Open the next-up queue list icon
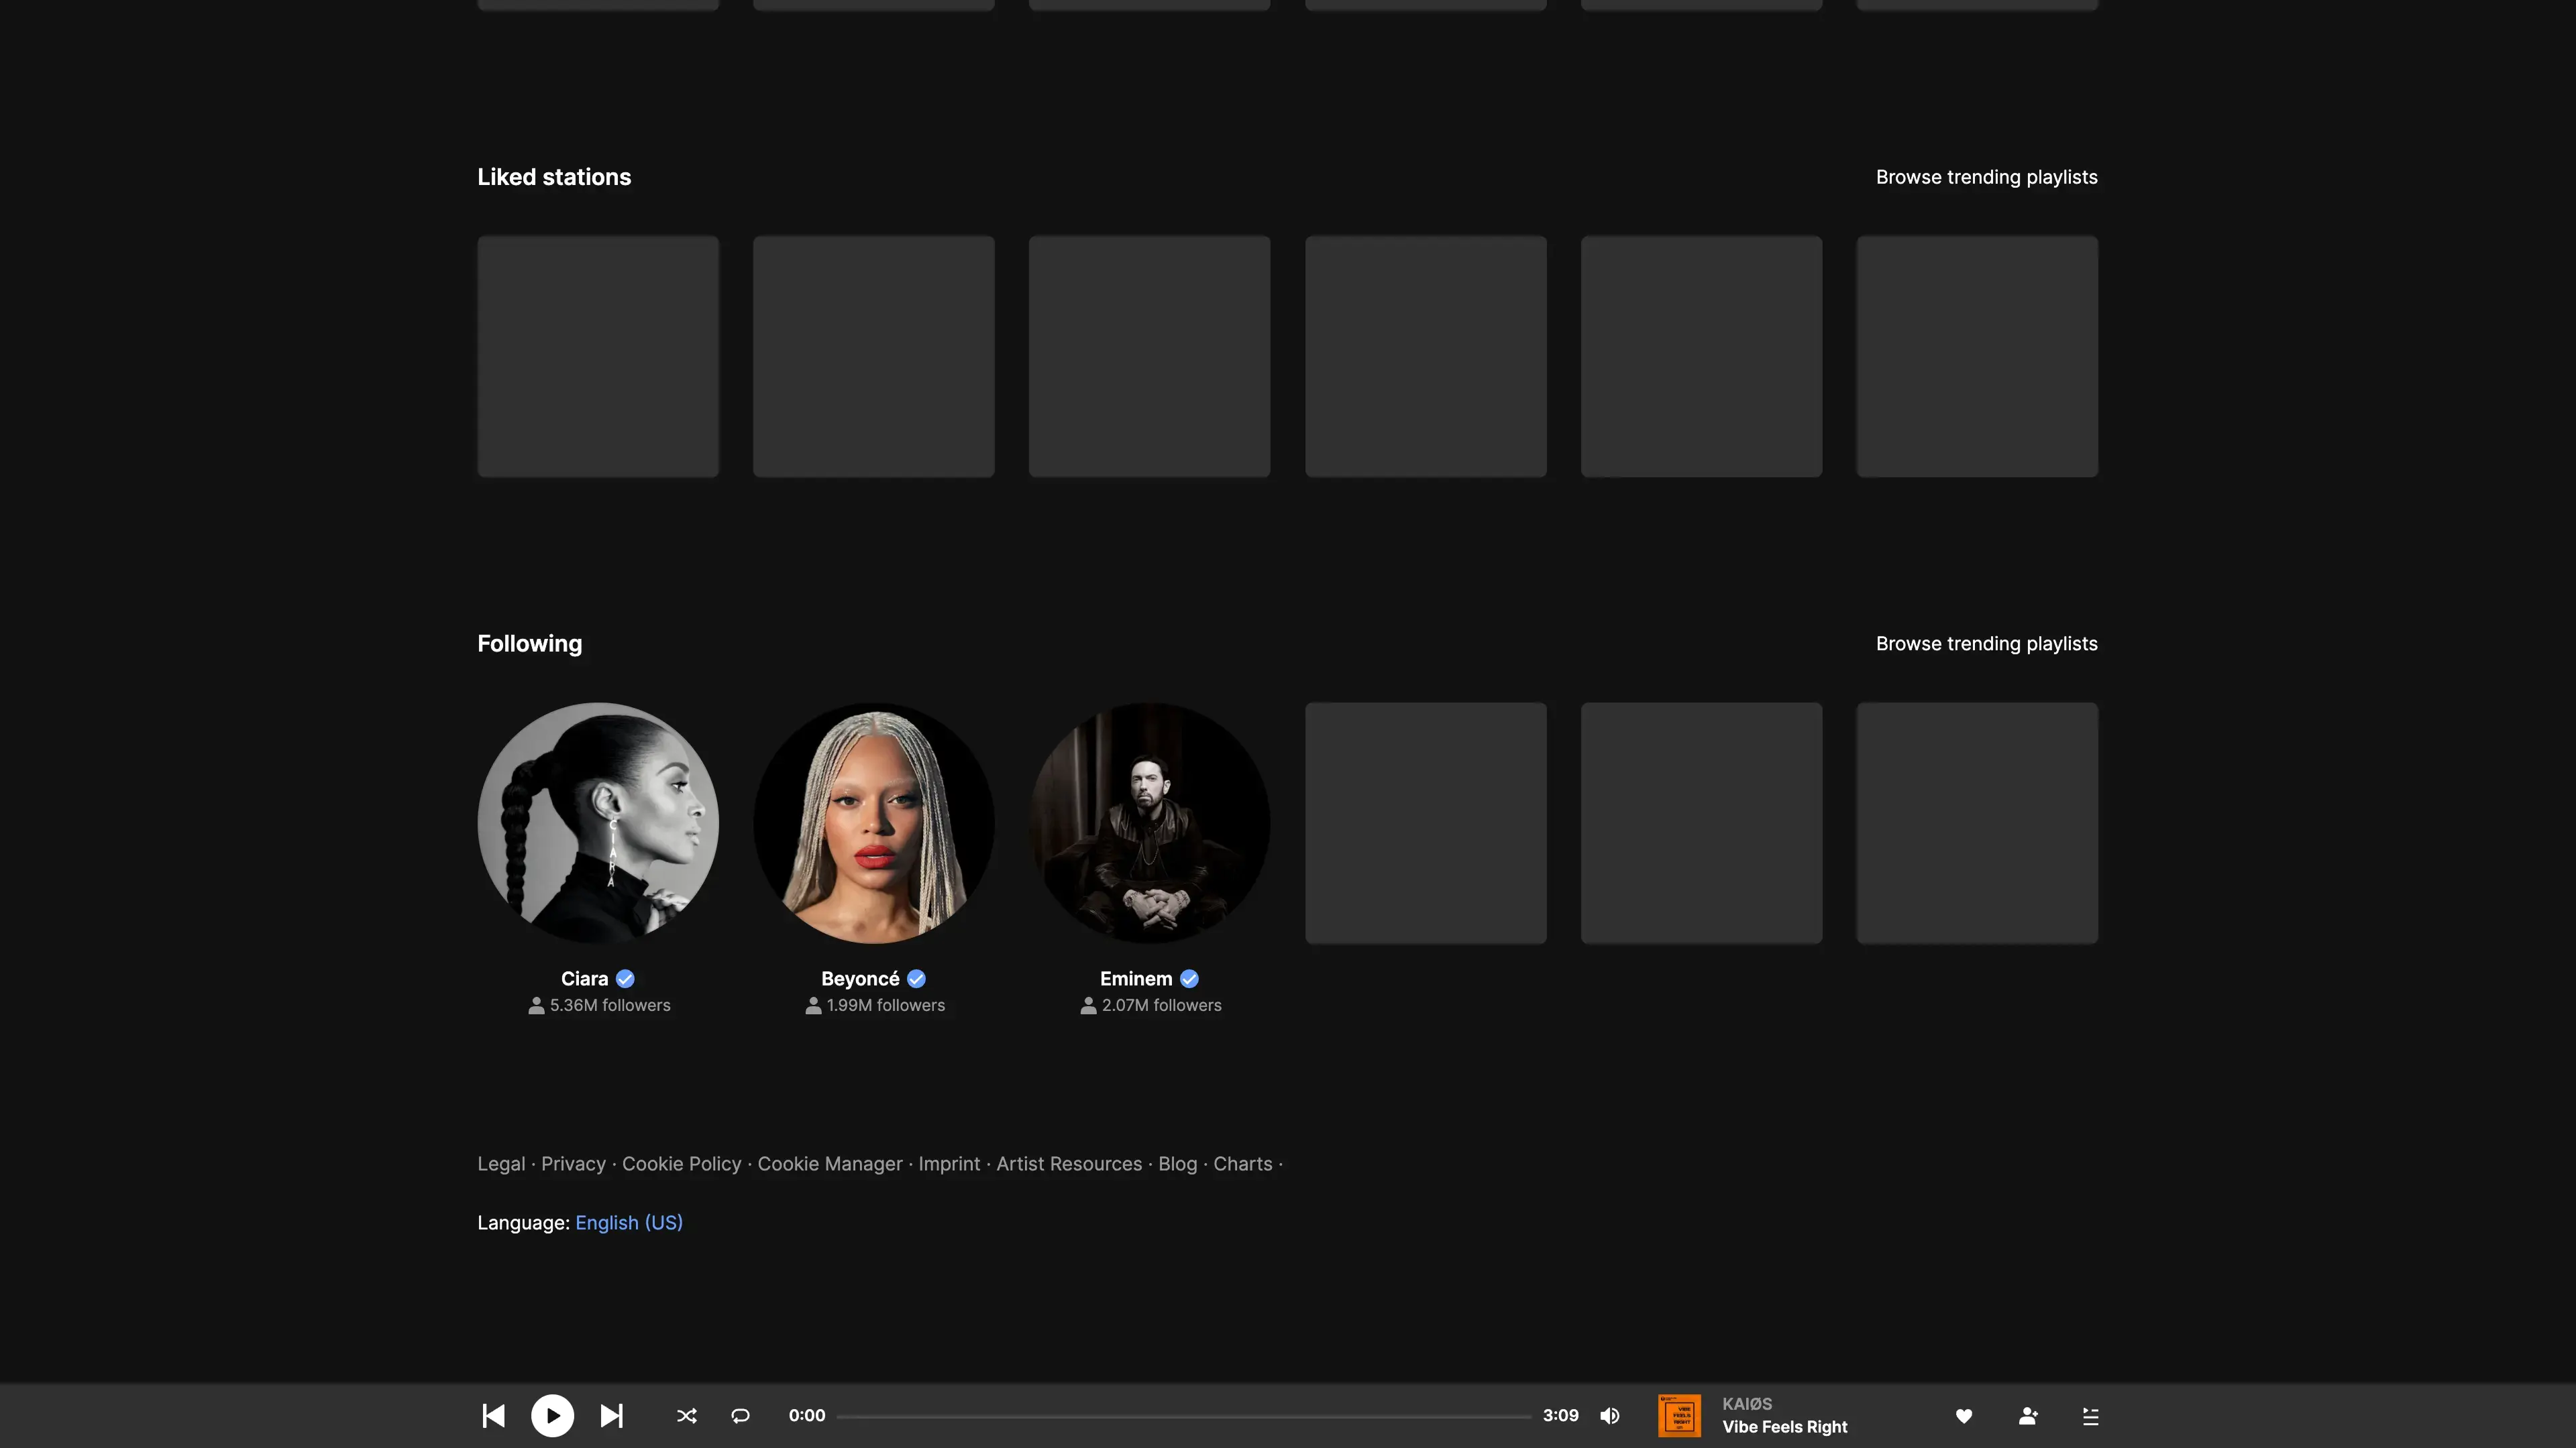 [2090, 1415]
